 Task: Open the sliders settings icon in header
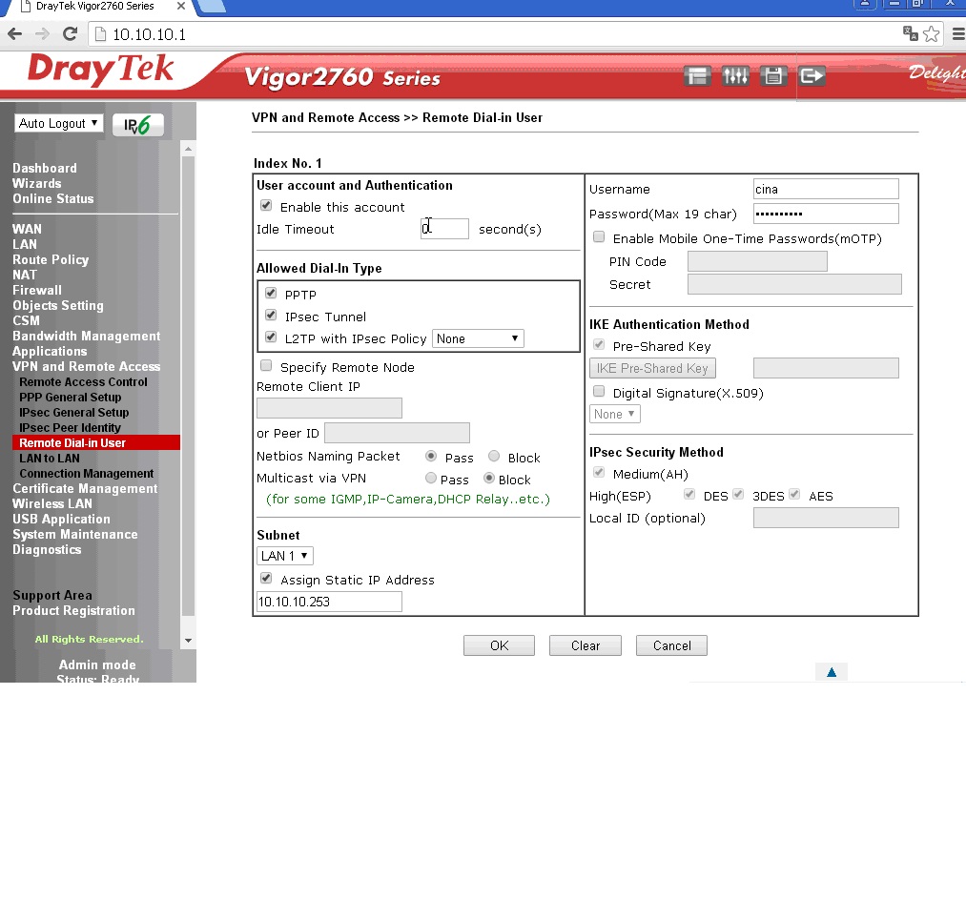735,76
